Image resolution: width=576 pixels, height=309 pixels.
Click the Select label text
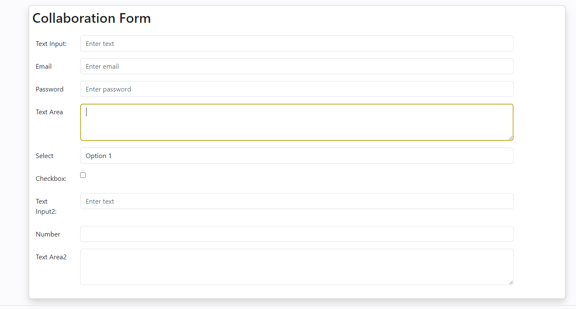[x=45, y=156]
